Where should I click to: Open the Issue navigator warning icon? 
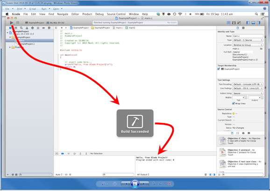(x=27, y=28)
